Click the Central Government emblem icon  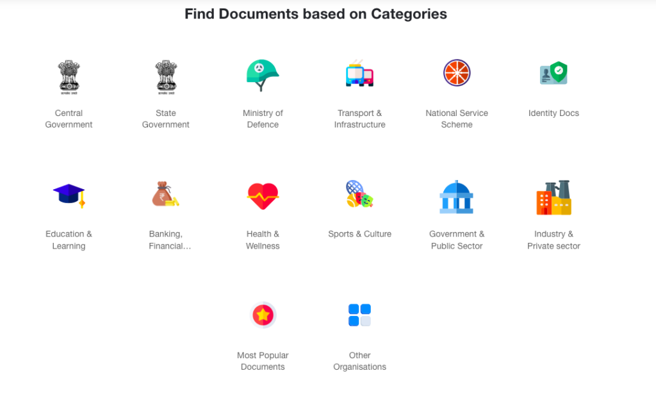pyautogui.click(x=69, y=76)
